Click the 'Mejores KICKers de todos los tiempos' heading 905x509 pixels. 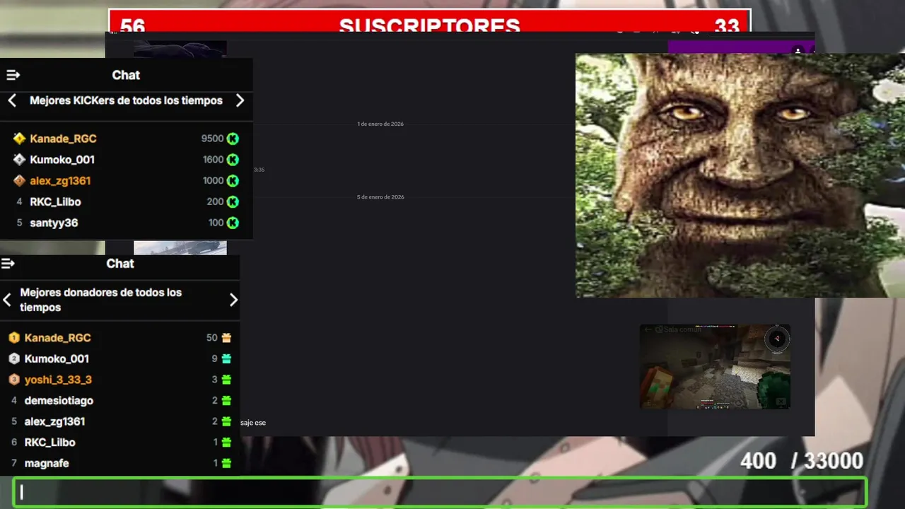pyautogui.click(x=126, y=100)
